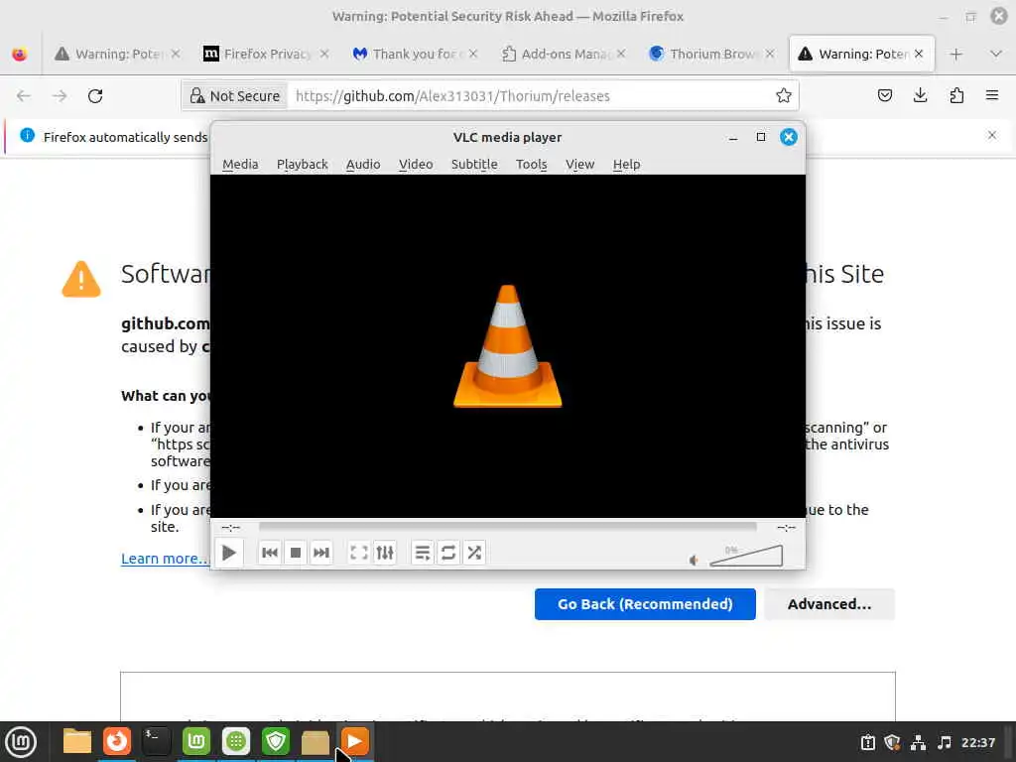Toggle loop mode in VLC
Screen dimensions: 1016x762
point(448,553)
